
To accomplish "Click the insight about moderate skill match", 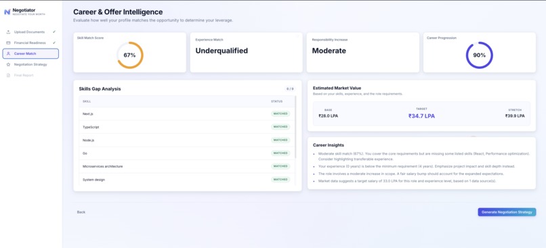I will click(x=424, y=156).
